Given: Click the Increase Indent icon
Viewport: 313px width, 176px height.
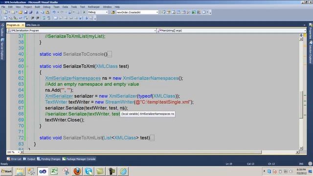Looking at the screenshot, I should pos(37,18).
